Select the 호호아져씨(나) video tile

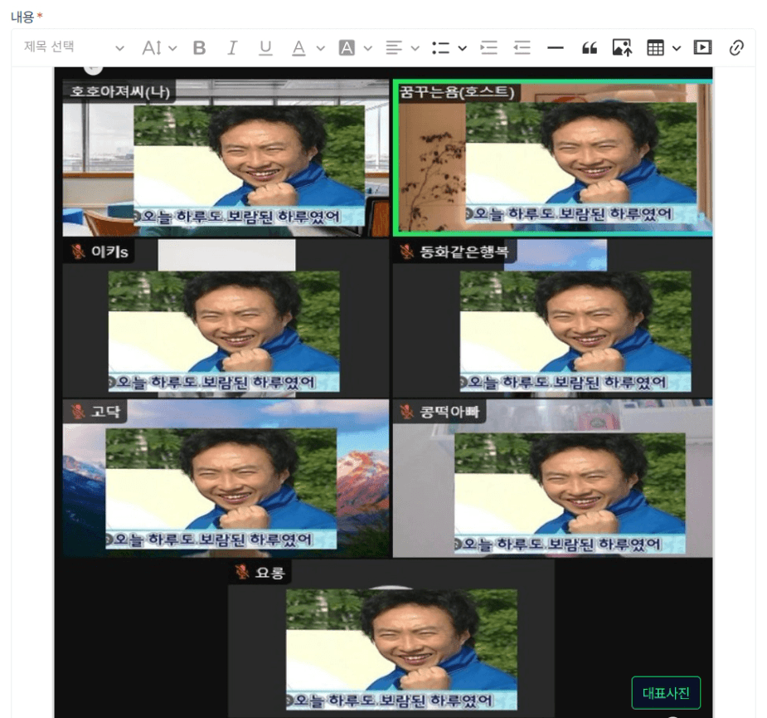(226, 159)
